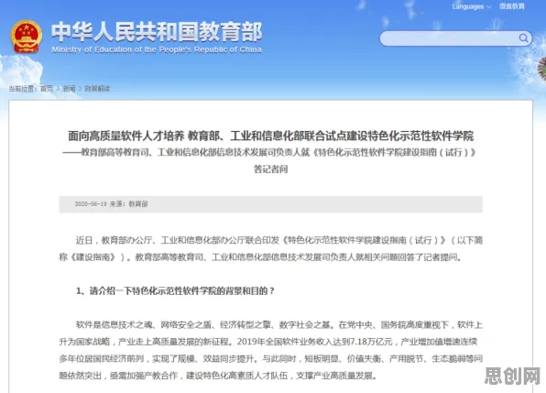
Task: Click the 微言教育 link
Action: coord(512,6)
